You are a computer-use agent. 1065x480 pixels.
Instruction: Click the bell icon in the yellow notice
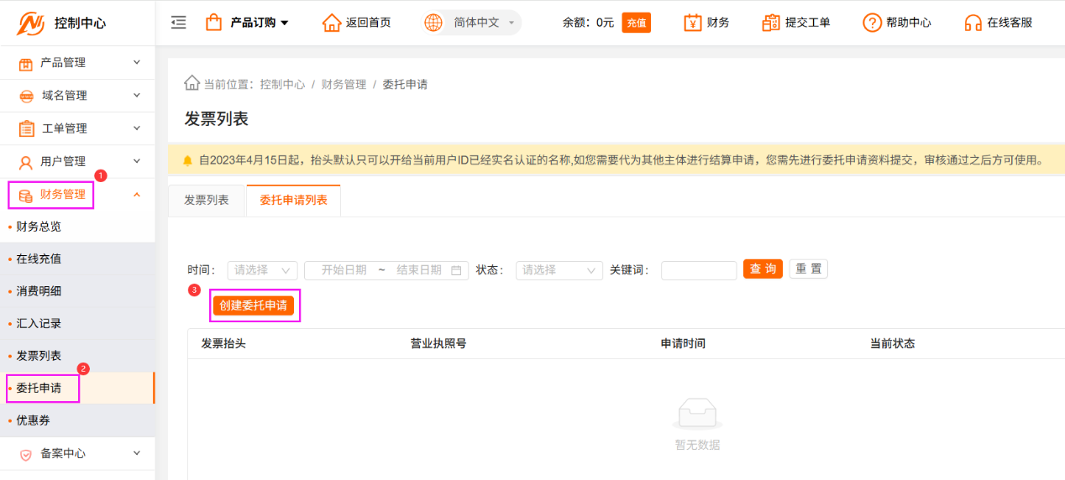187,159
